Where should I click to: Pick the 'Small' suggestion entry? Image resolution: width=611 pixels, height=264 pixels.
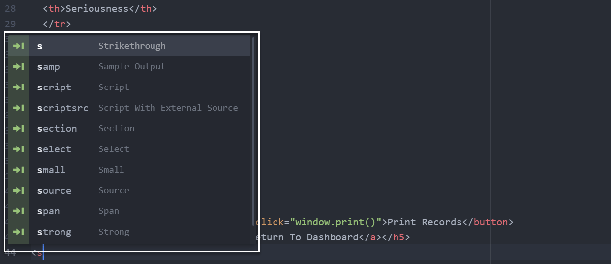click(x=111, y=170)
